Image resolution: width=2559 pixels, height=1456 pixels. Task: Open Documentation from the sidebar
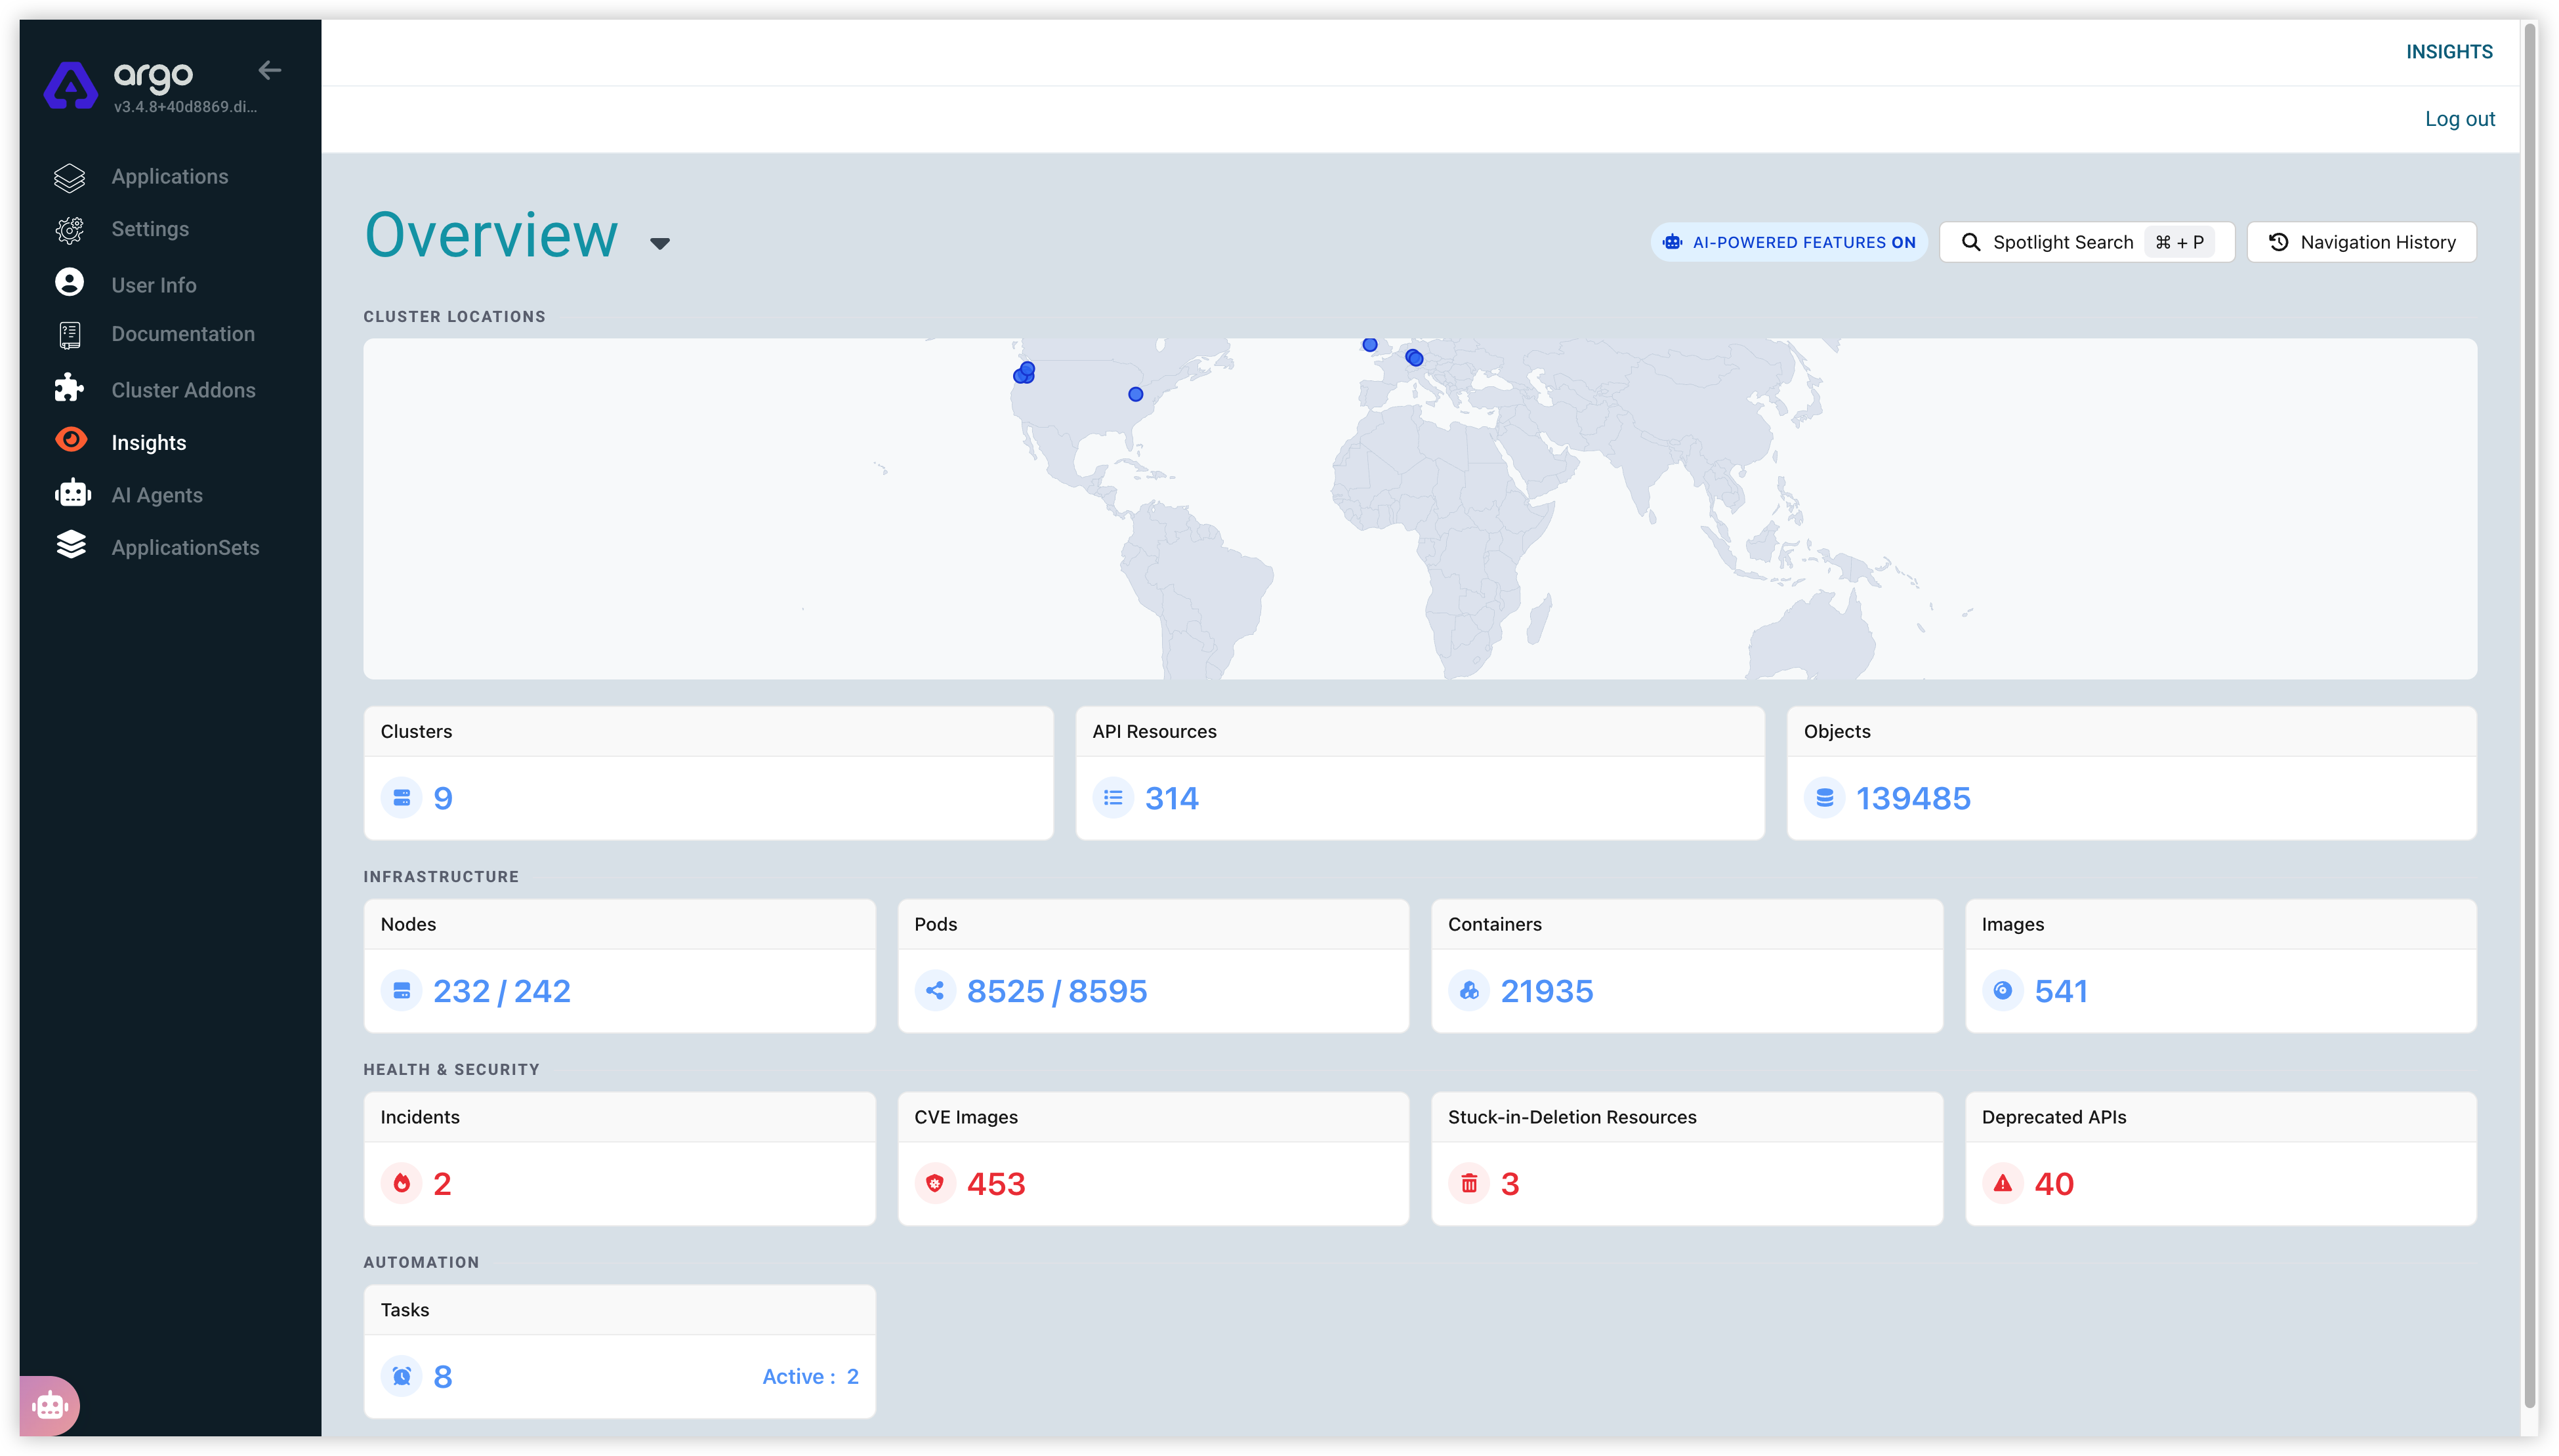tap(183, 334)
